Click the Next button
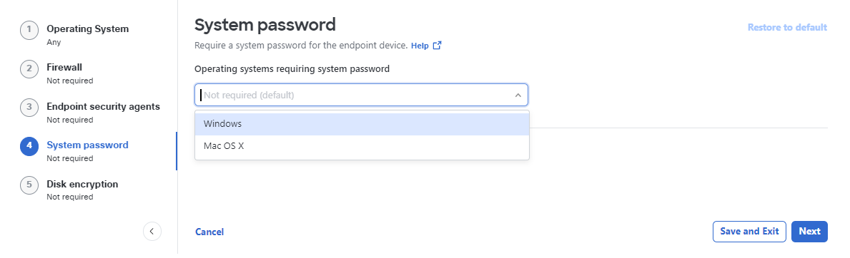Screen dimensions: 850x258 pyautogui.click(x=809, y=232)
